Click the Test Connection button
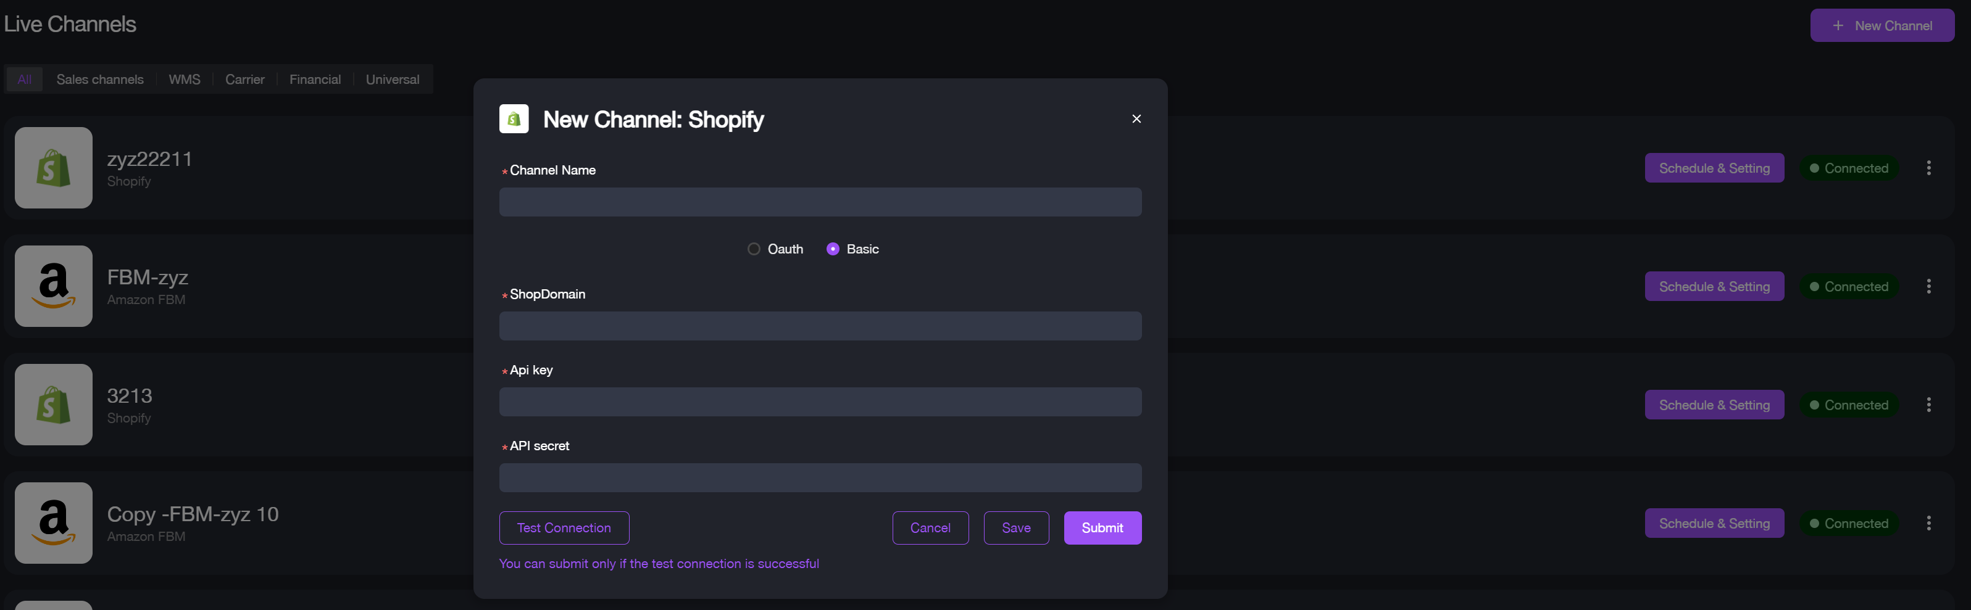Viewport: 1971px width, 610px height. tap(564, 527)
